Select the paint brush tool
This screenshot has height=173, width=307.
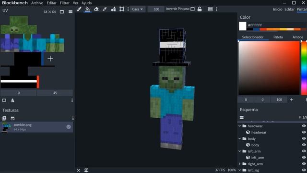pyautogui.click(x=79, y=9)
